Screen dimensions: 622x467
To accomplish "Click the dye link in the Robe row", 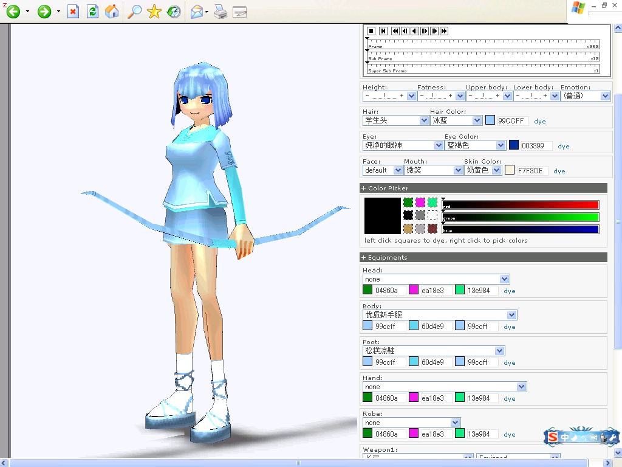I will pyautogui.click(x=510, y=434).
